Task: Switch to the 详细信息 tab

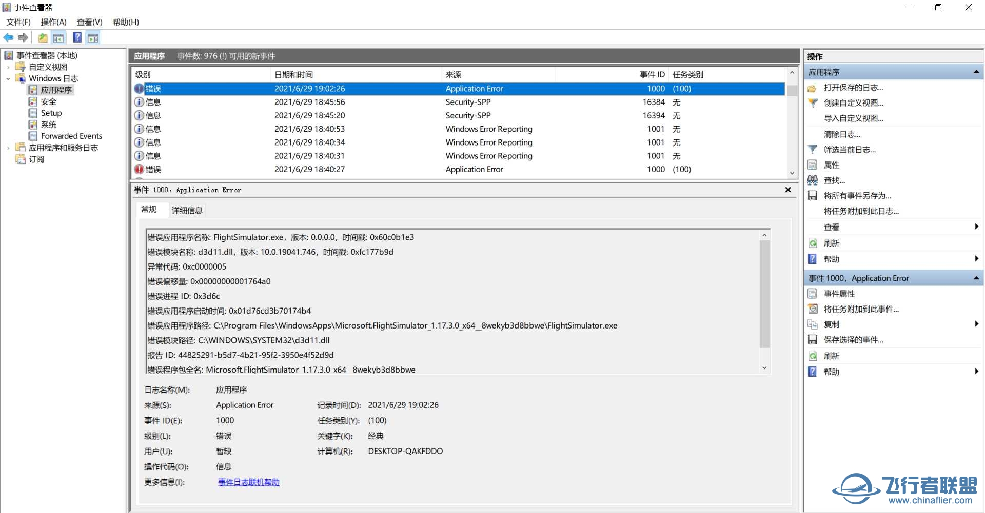Action: point(187,210)
